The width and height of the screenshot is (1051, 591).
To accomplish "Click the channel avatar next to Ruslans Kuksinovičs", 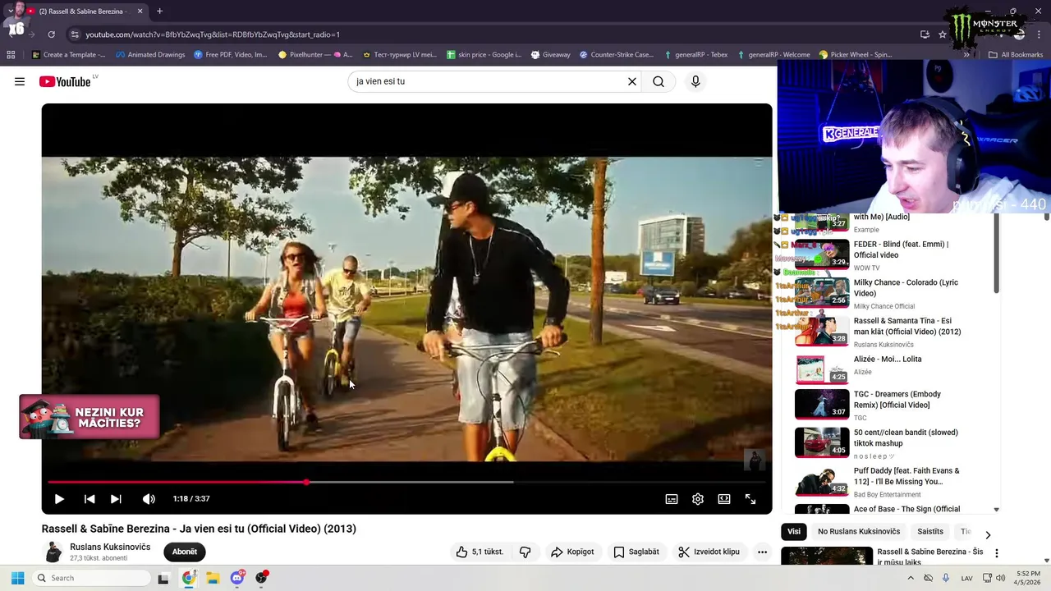I will coord(53,552).
